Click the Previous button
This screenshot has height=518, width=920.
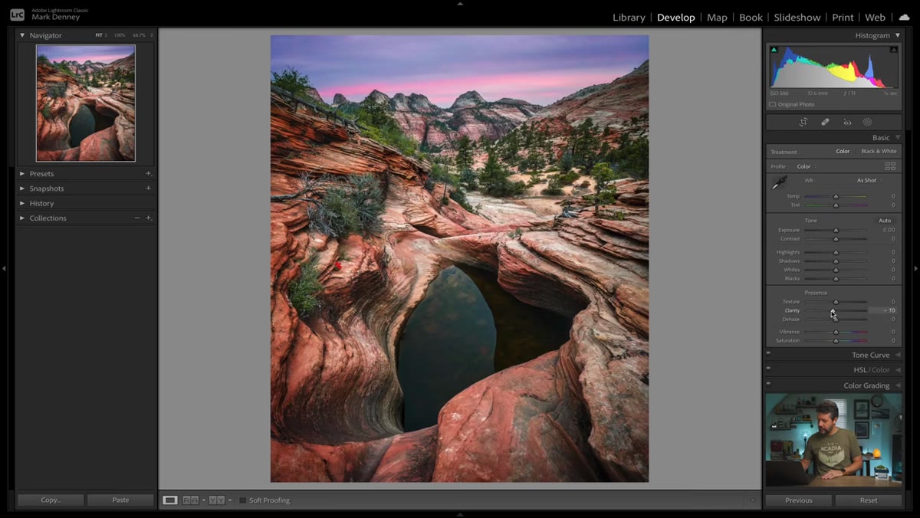click(798, 500)
